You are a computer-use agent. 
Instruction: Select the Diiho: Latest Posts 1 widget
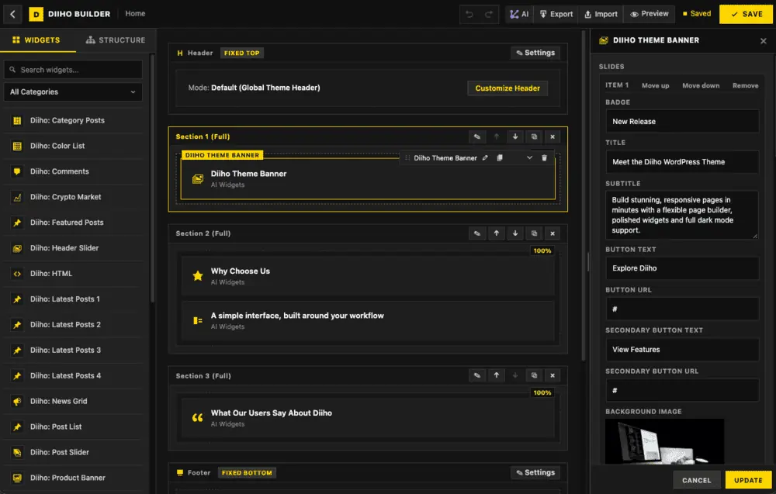73,299
